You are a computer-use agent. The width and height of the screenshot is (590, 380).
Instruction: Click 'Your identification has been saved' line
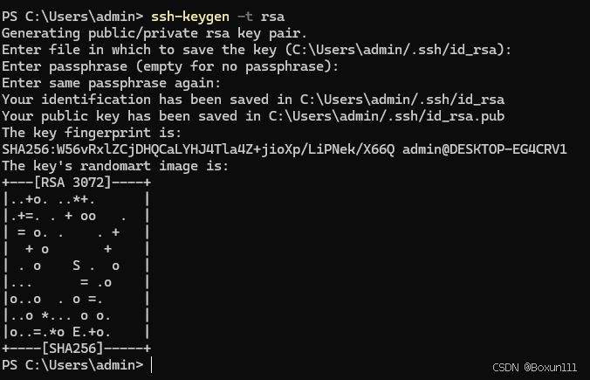[253, 100]
